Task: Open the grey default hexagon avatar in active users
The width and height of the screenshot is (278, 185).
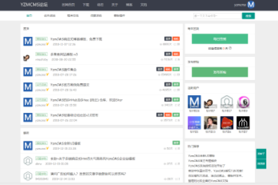Action: click(227, 102)
